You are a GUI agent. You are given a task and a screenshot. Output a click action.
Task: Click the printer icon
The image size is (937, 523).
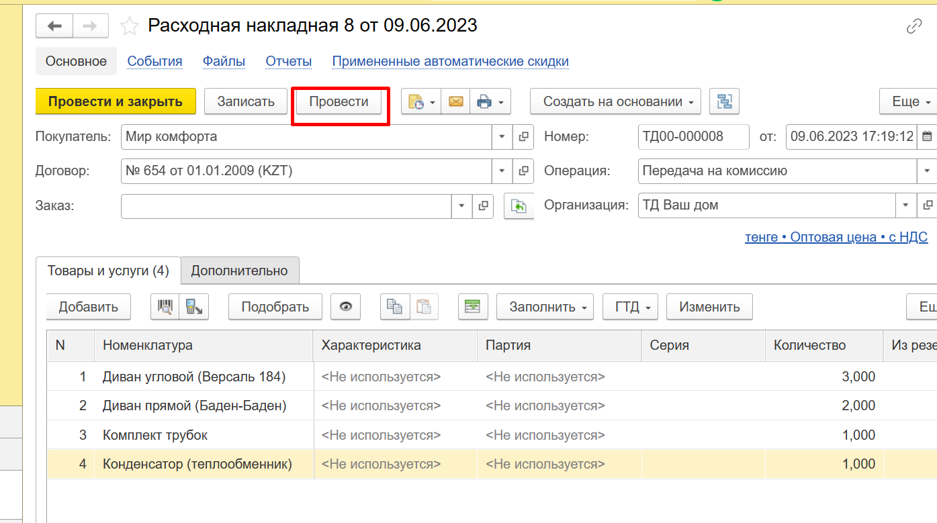click(484, 102)
